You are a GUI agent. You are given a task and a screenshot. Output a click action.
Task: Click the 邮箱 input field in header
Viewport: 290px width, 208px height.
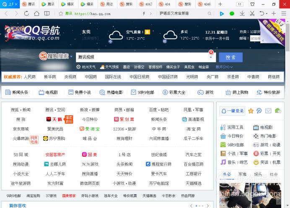pyautogui.click(x=255, y=38)
